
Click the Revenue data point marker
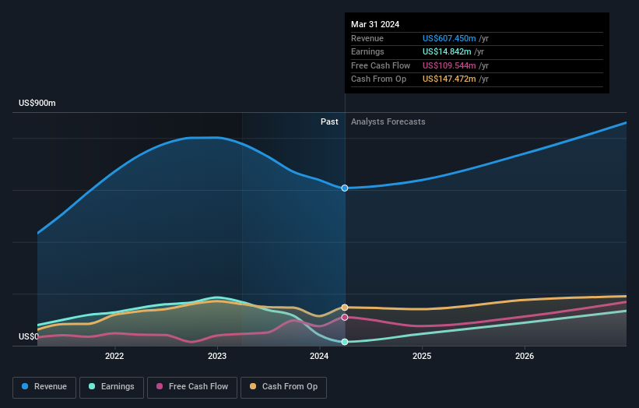[x=345, y=188]
